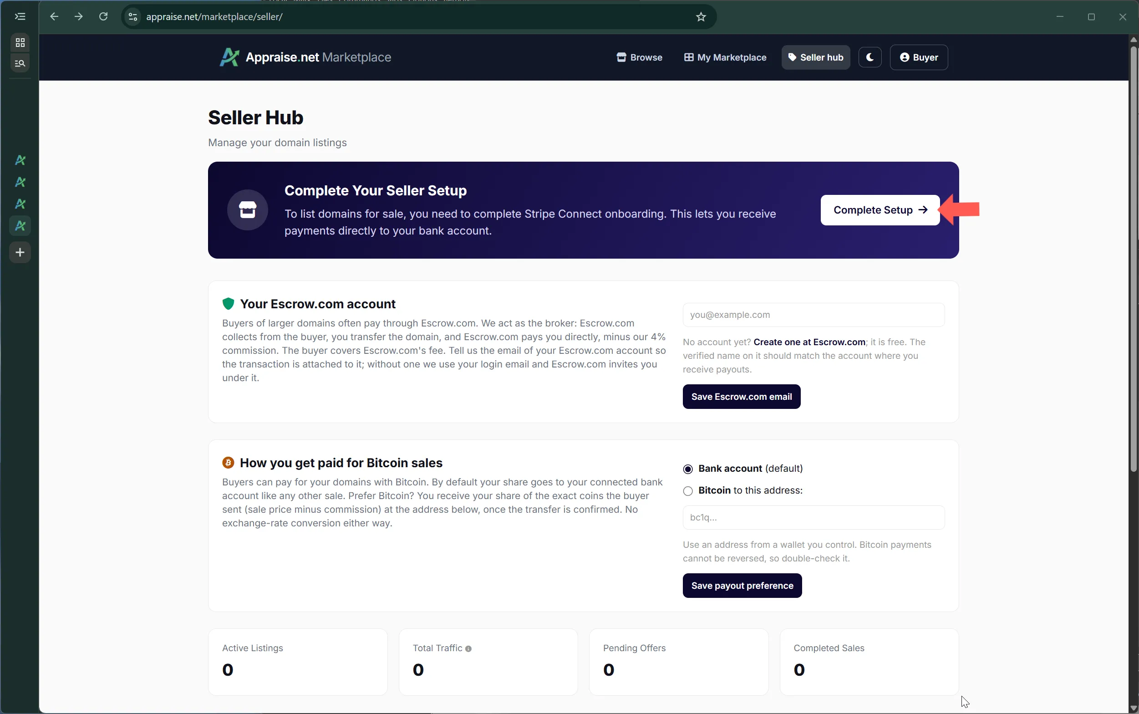The width and height of the screenshot is (1139, 714).
Task: Click the green shield icon beside Escrow.com account
Action: [x=228, y=304]
